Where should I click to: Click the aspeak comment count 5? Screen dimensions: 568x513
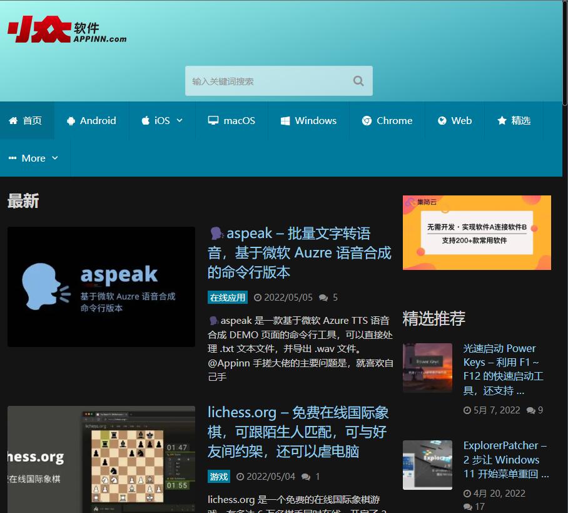click(x=335, y=298)
